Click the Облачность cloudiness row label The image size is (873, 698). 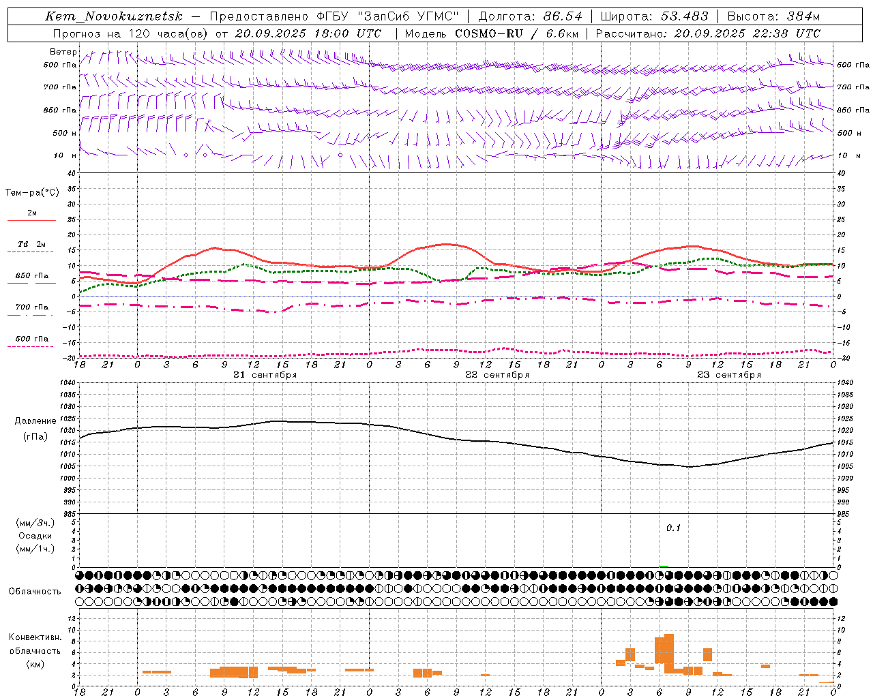[35, 591]
